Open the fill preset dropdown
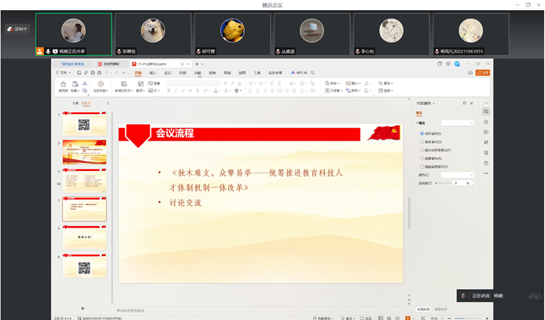The height and width of the screenshot is (320, 545). [457, 123]
